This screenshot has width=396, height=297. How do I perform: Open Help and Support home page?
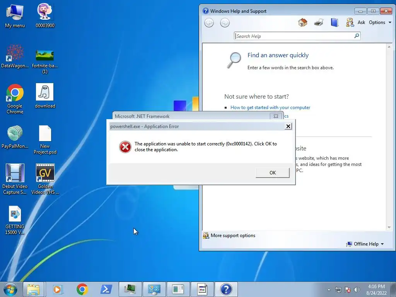302,22
